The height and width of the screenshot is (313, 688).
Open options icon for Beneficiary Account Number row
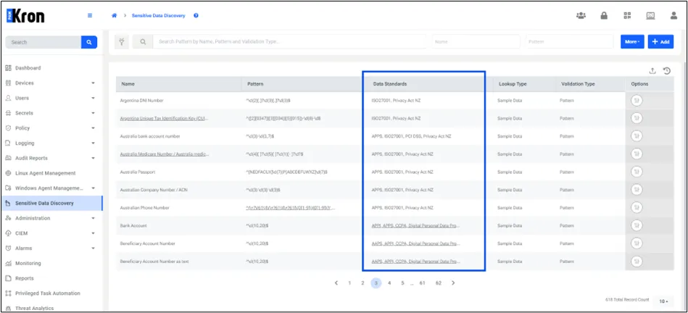637,243
